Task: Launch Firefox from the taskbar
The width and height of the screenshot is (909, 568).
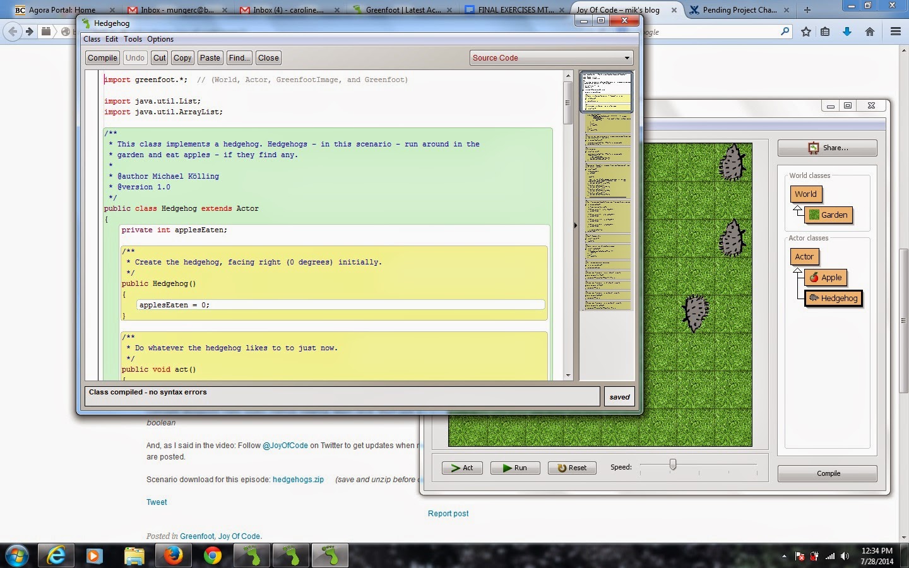Action: click(173, 555)
